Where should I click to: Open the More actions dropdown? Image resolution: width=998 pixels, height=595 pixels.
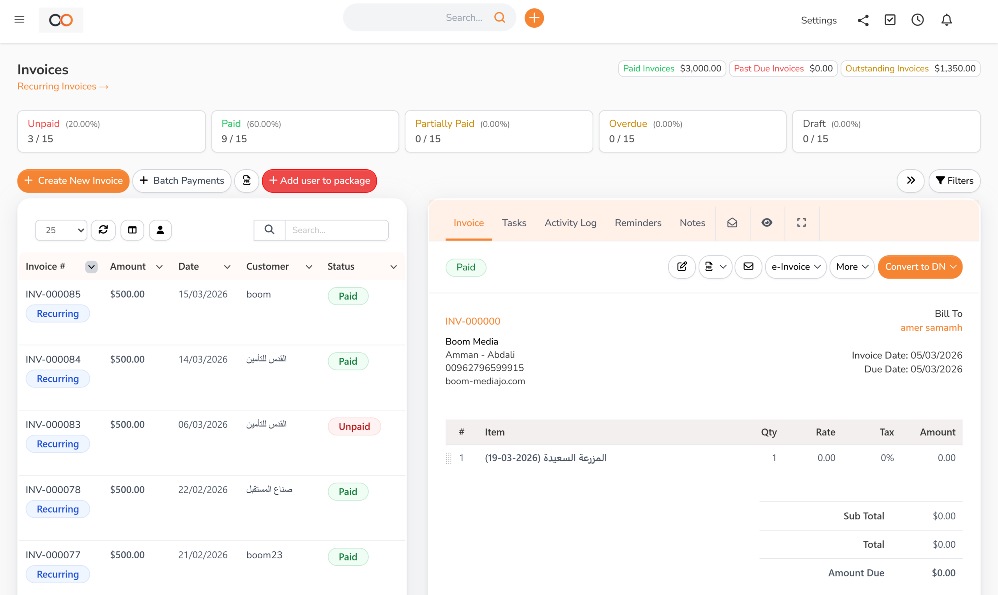click(x=852, y=266)
